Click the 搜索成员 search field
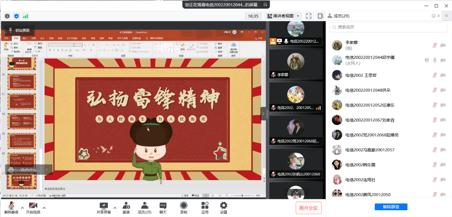 click(x=388, y=27)
